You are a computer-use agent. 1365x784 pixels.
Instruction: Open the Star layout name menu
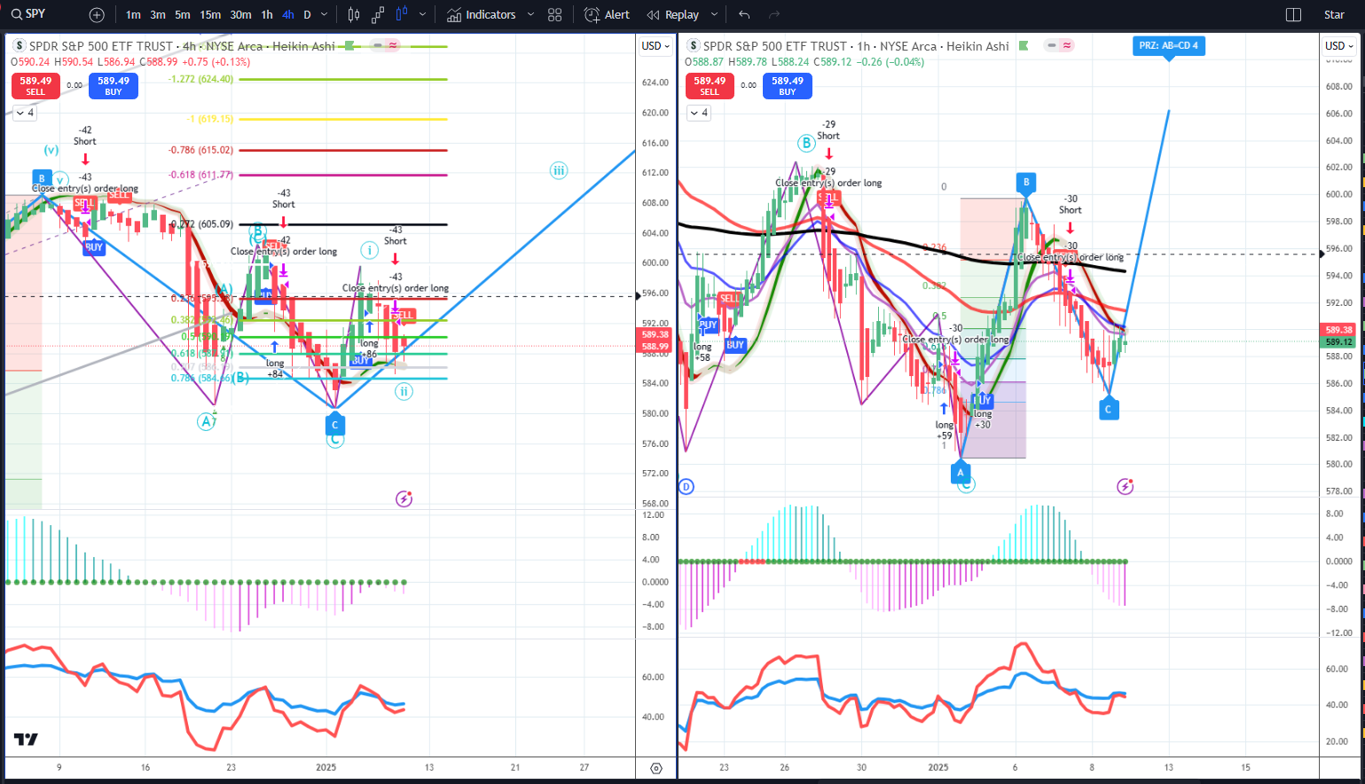tap(1334, 15)
